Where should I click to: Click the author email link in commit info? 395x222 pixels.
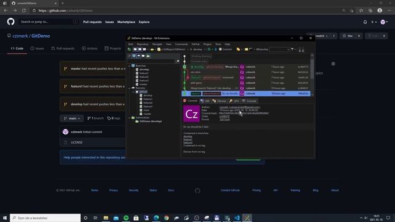pyautogui.click(x=240, y=107)
